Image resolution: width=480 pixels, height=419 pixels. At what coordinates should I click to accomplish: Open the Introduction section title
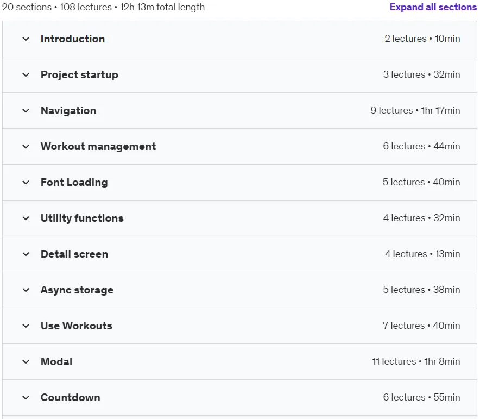(x=73, y=39)
